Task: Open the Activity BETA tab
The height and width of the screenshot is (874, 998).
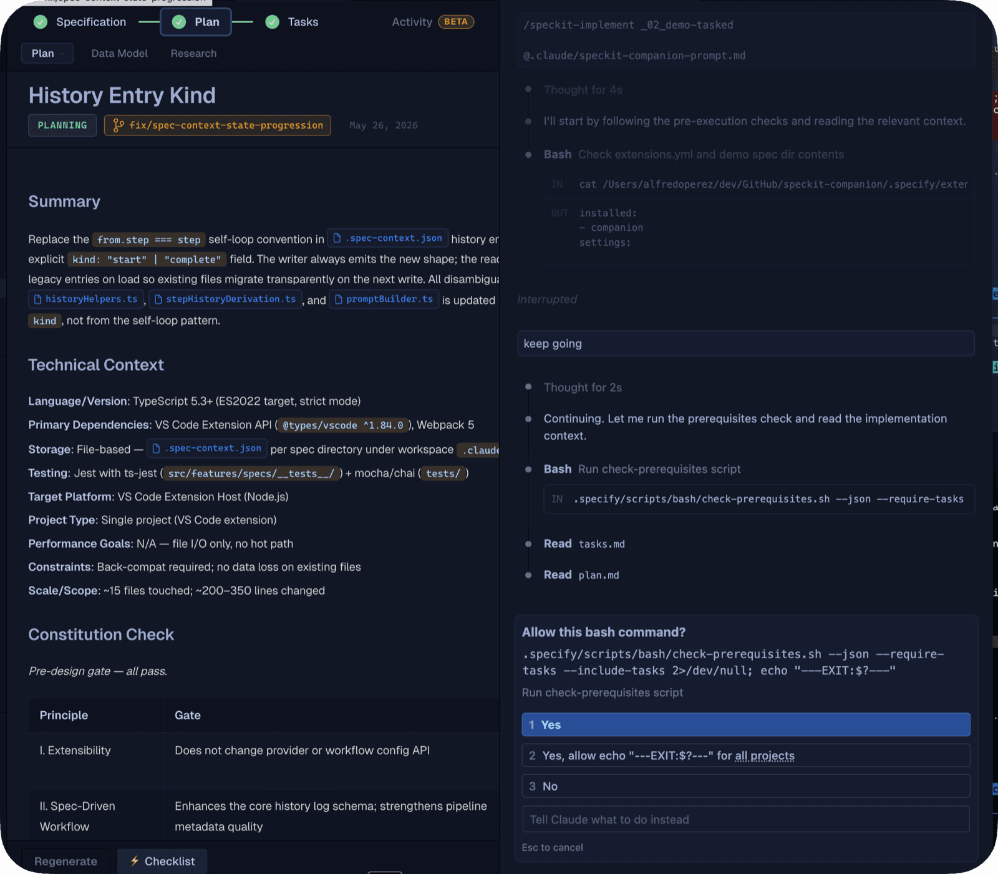Action: coord(433,22)
